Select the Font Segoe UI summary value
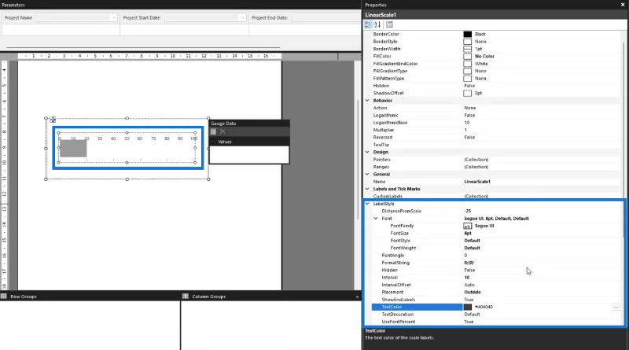 click(x=496, y=219)
